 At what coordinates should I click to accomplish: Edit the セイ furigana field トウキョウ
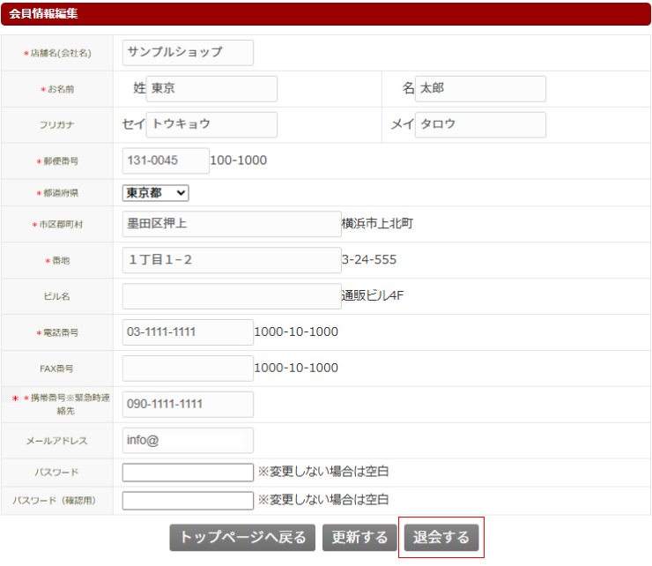coord(211,124)
